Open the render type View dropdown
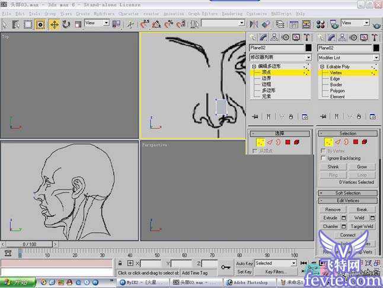Image resolution: width=383 pixels, height=288 pixels. click(355, 23)
